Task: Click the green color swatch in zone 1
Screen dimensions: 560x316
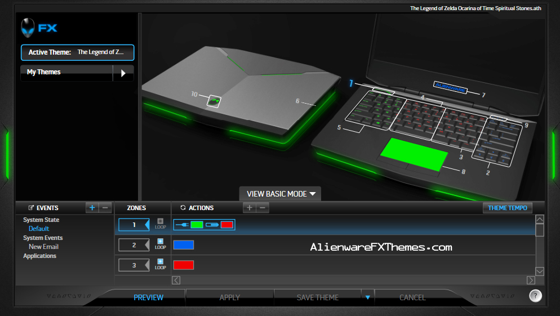Action: pyautogui.click(x=197, y=225)
